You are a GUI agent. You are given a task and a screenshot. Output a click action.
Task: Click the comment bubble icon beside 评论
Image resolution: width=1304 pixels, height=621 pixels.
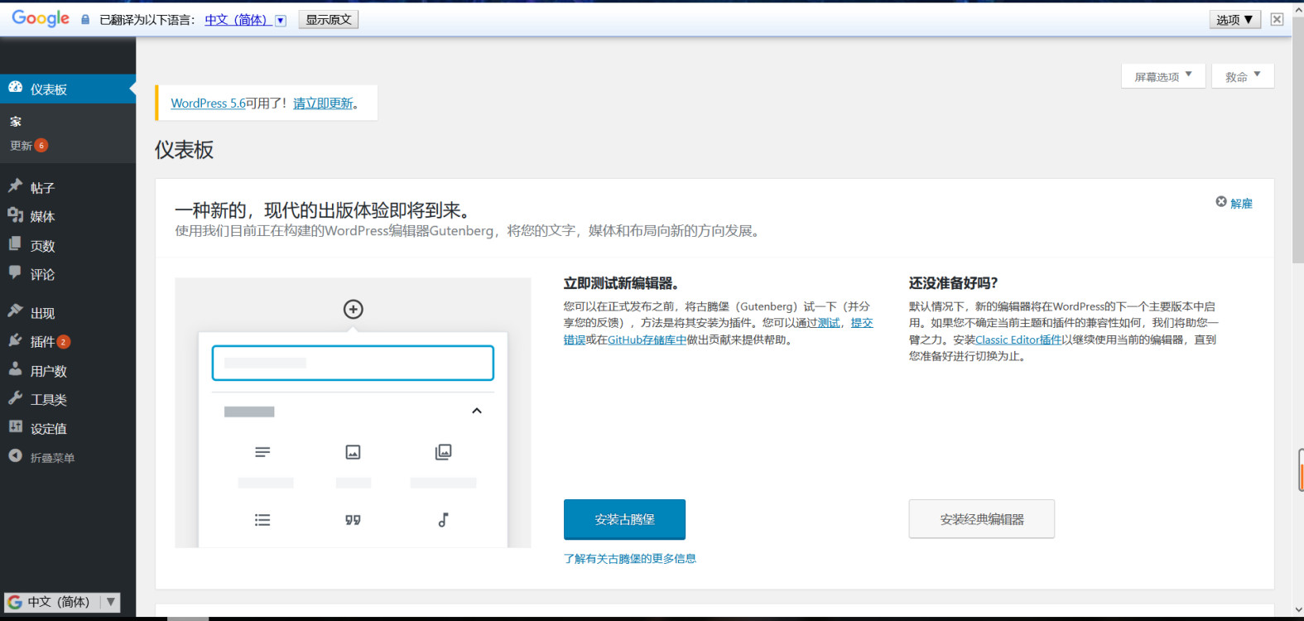point(15,272)
